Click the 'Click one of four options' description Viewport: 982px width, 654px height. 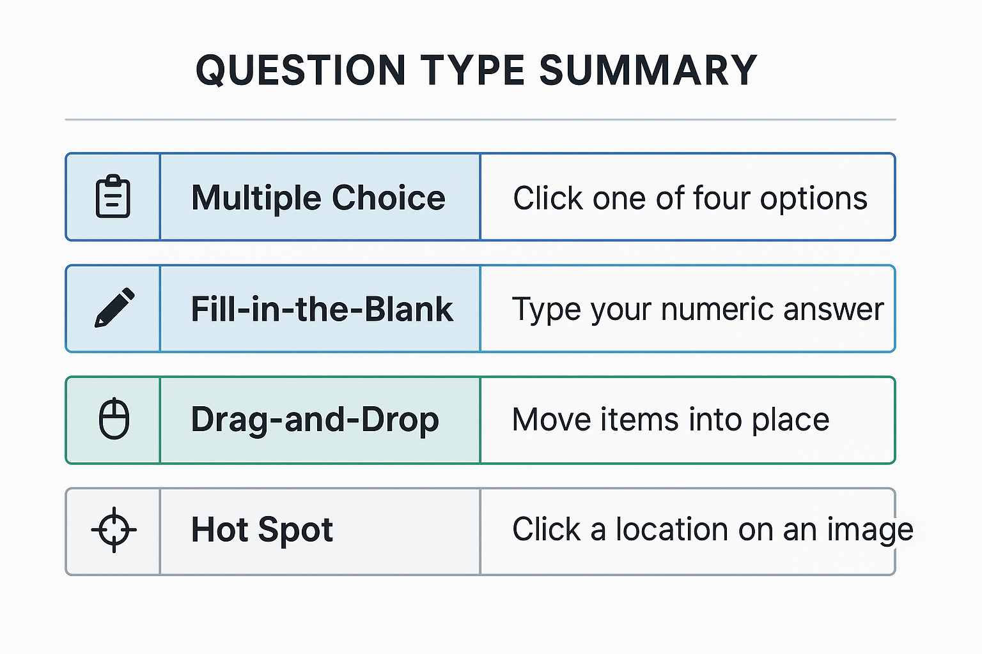point(690,198)
